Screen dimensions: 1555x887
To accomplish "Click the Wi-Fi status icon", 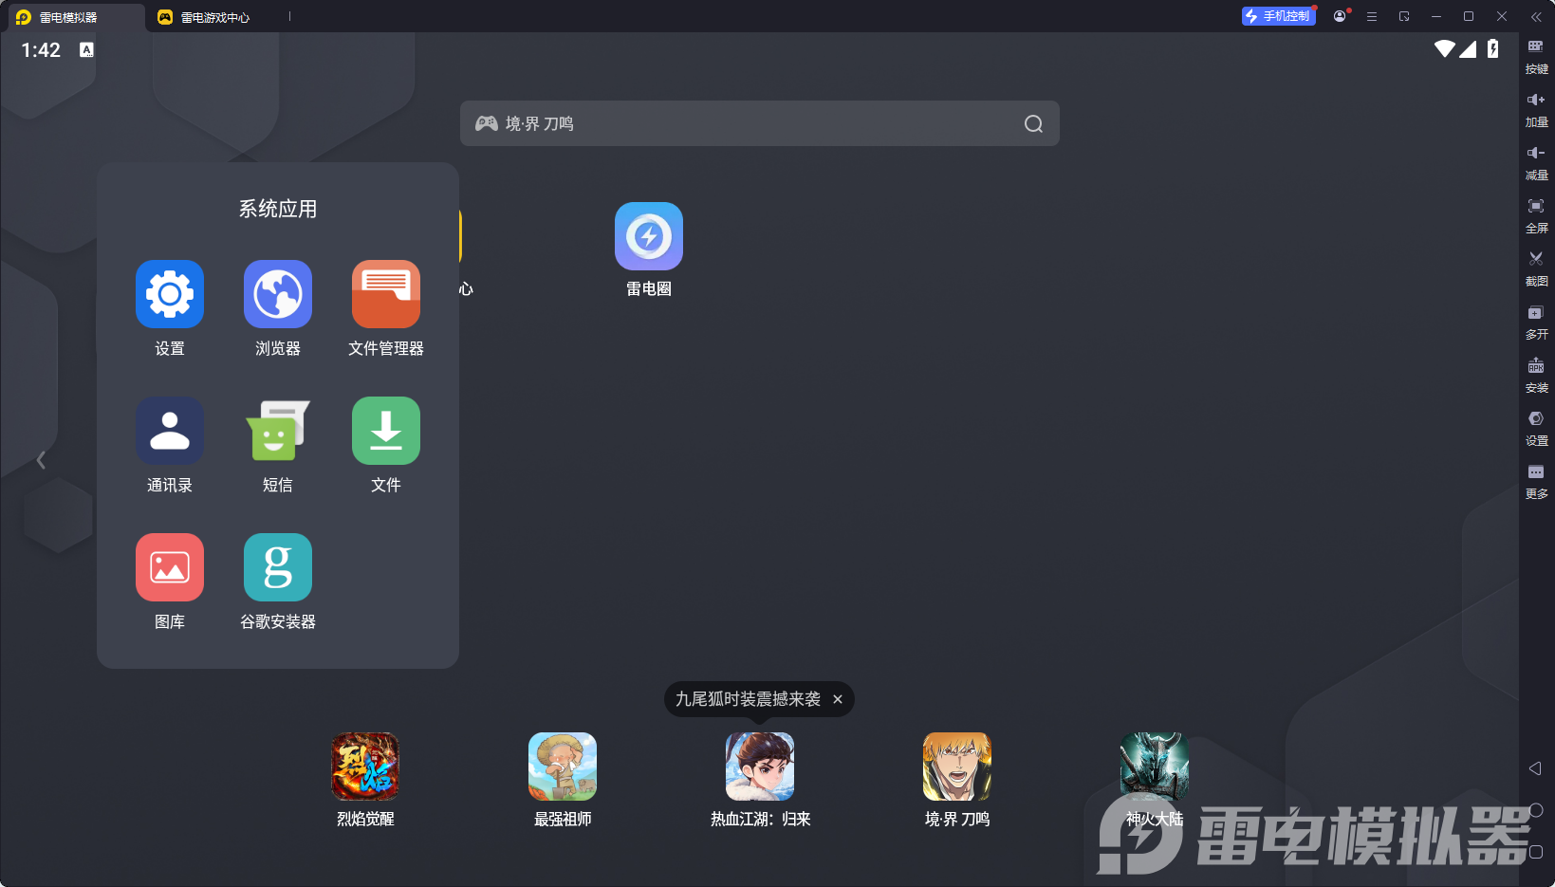I will point(1445,48).
